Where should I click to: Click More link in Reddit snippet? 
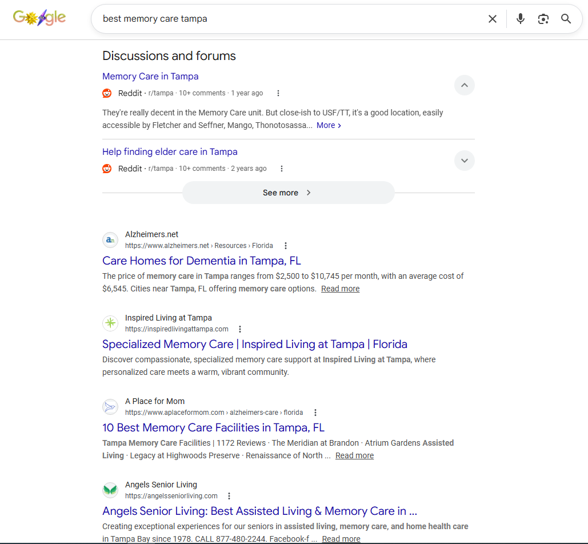point(329,125)
